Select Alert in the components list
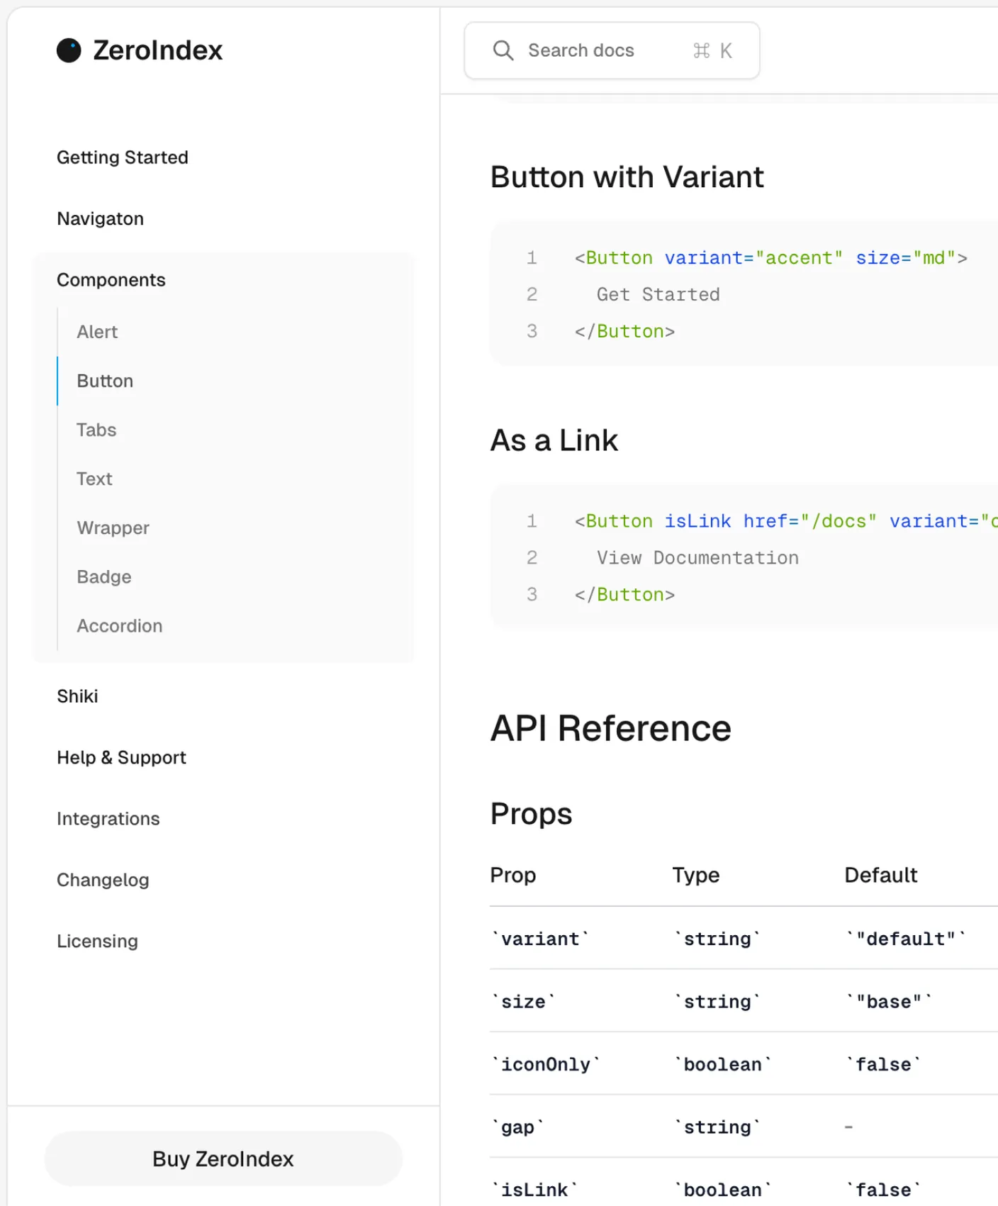 [x=97, y=332]
